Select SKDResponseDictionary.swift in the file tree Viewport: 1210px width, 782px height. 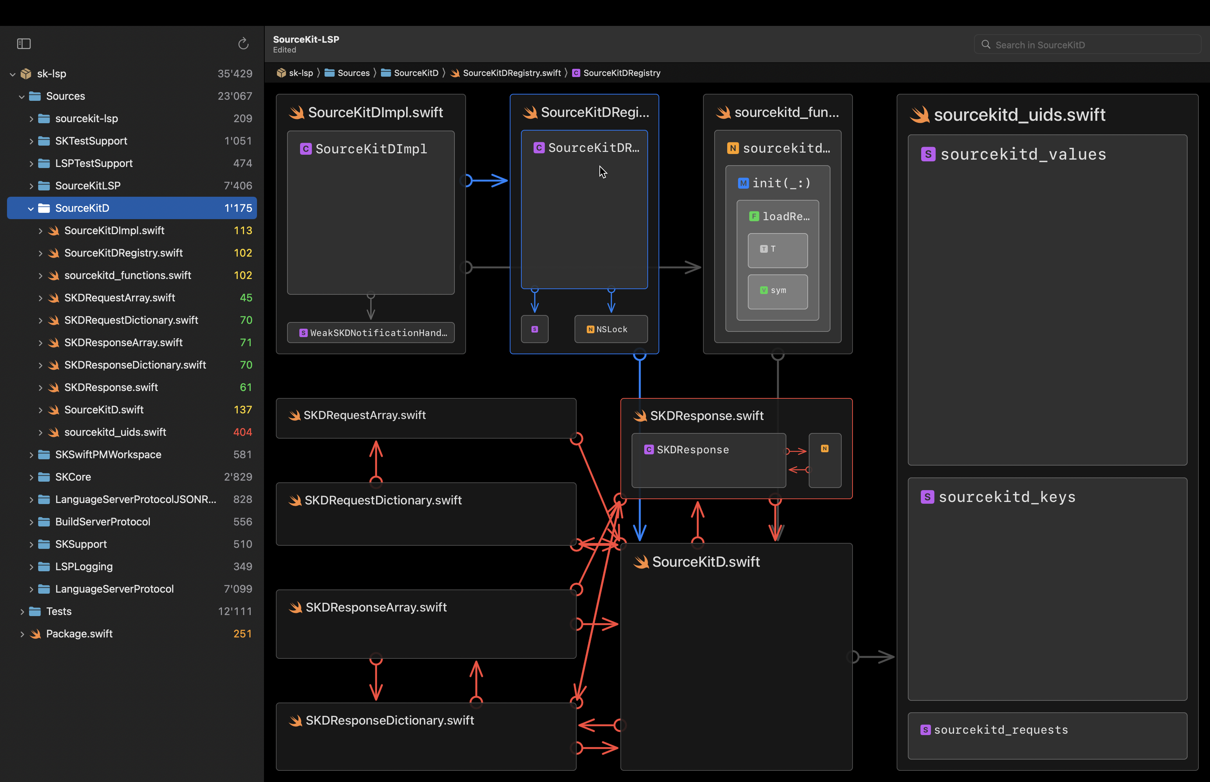132,365
